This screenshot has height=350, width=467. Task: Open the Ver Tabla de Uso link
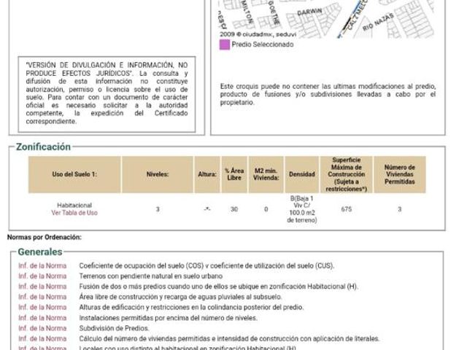click(74, 213)
